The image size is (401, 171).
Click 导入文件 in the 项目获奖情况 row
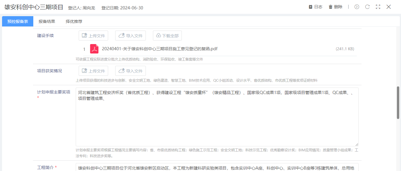(x=131, y=71)
